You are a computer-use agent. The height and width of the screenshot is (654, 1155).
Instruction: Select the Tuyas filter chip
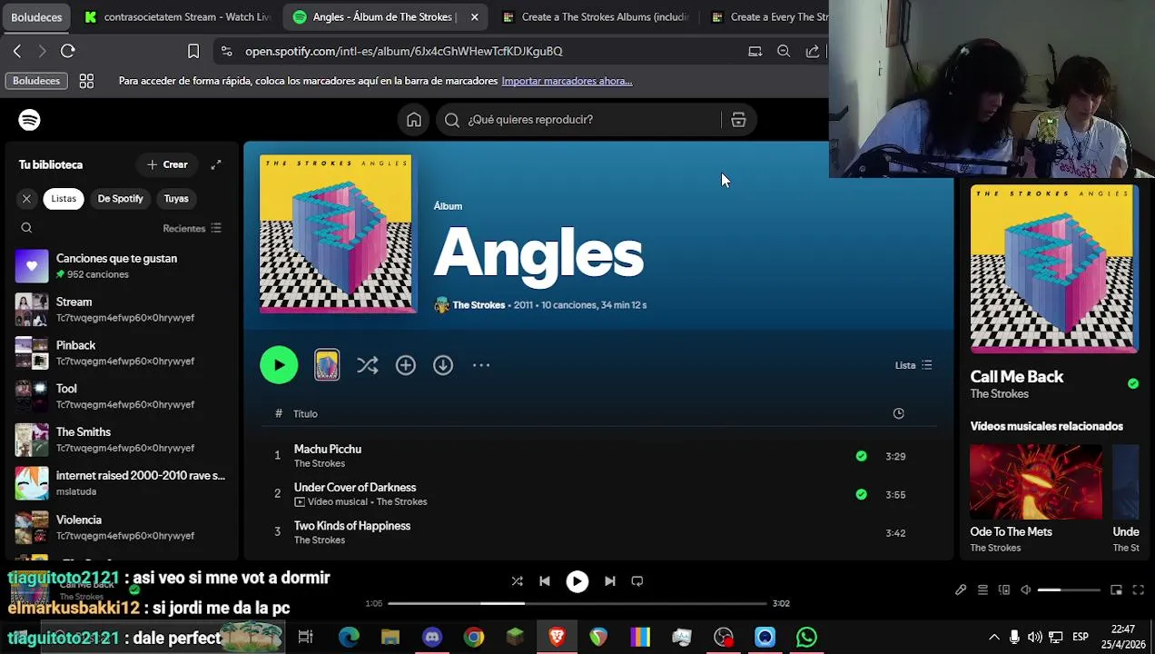click(x=176, y=198)
